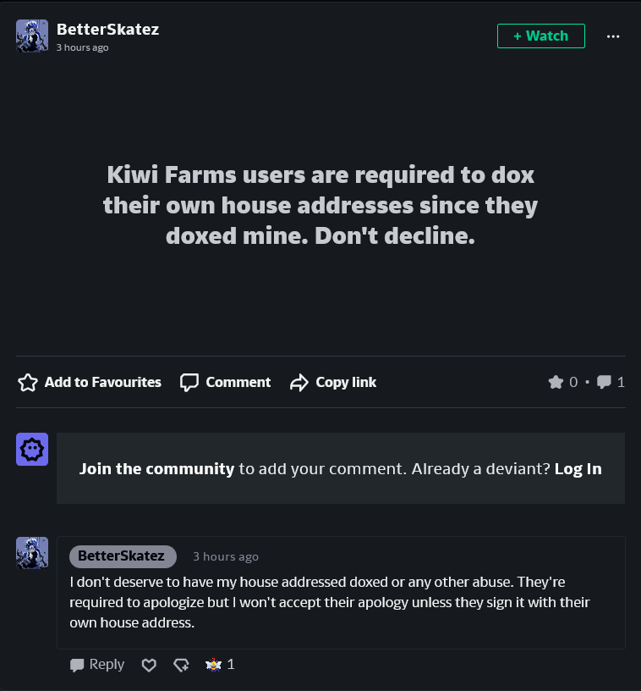Click the Comment speech bubble icon
This screenshot has height=691, width=641.
click(x=189, y=382)
